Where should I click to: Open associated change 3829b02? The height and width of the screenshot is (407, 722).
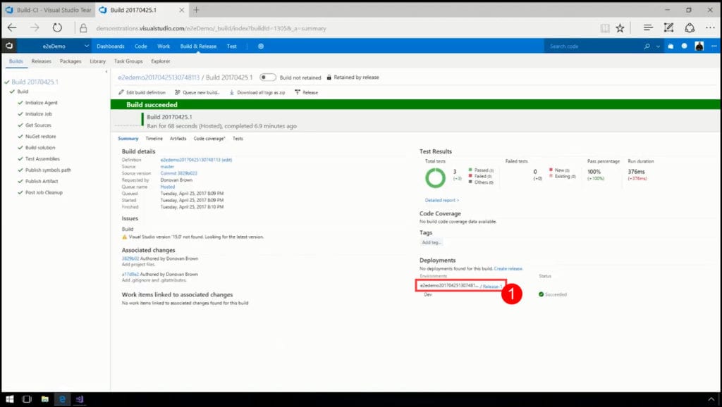tap(130, 258)
